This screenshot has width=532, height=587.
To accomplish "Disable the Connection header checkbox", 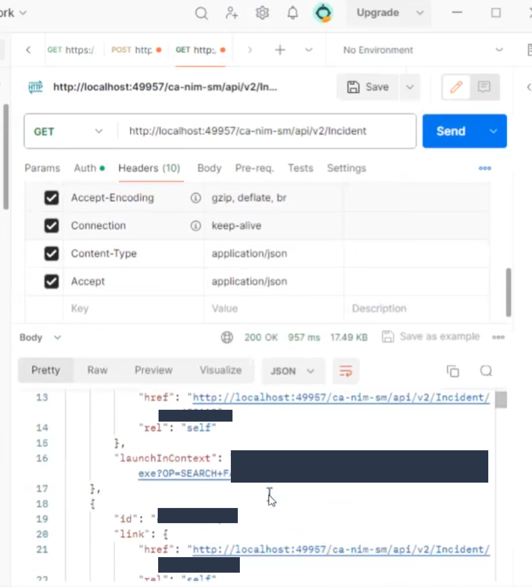I will [x=51, y=226].
